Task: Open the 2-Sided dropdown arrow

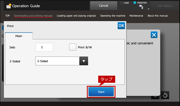Action: point(84,61)
